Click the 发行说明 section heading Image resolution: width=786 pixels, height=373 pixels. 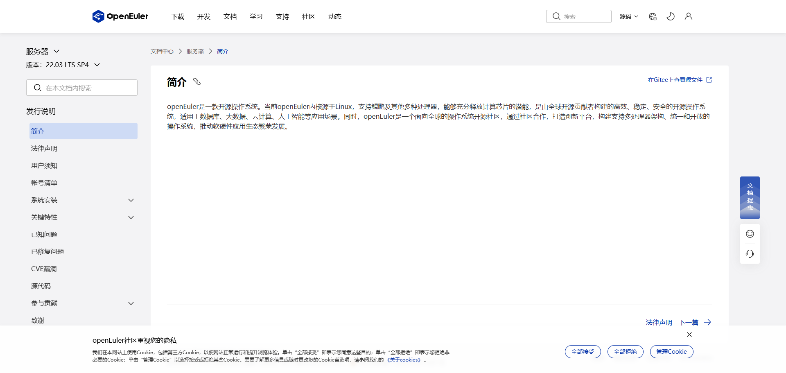point(41,111)
